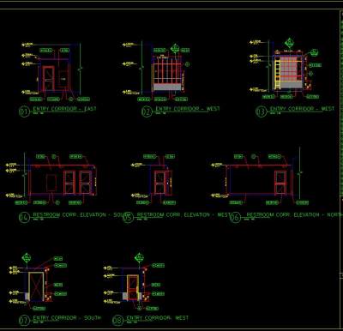Click the 01 view number bubble
The image size is (343, 331).
[24, 111]
